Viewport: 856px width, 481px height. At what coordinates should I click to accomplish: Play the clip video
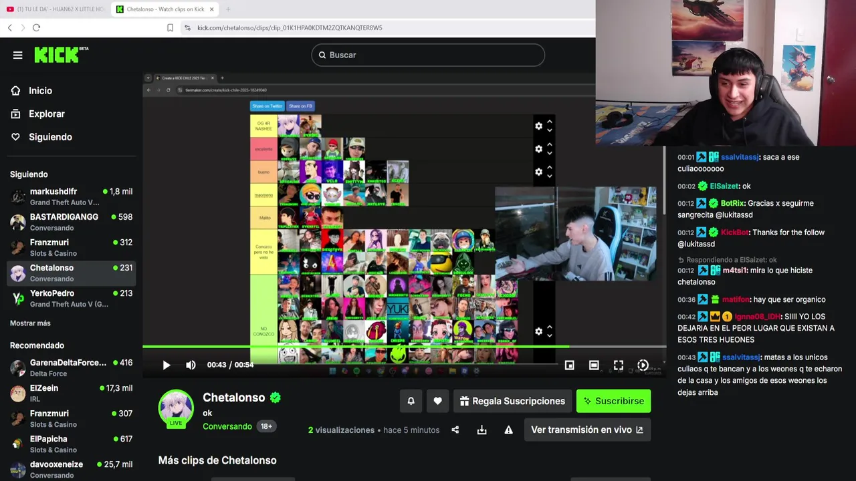pos(167,365)
